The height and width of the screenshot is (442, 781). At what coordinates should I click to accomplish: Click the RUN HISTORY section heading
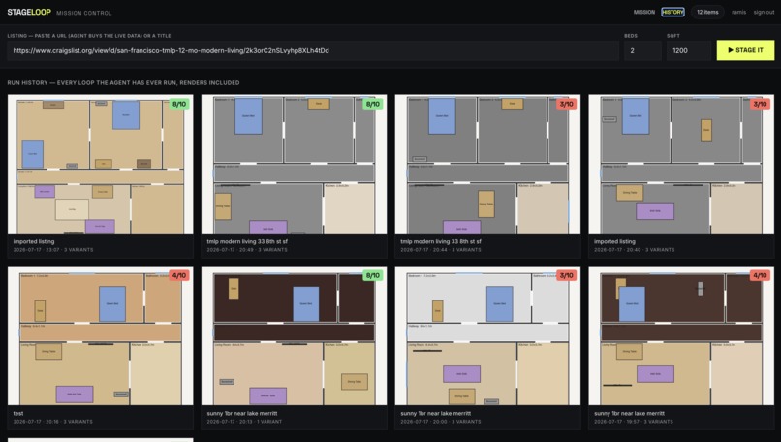tap(123, 82)
